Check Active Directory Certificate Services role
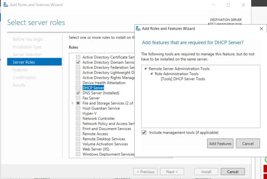Image resolution: width=267 pixels, height=179 pixels. tap(78, 57)
